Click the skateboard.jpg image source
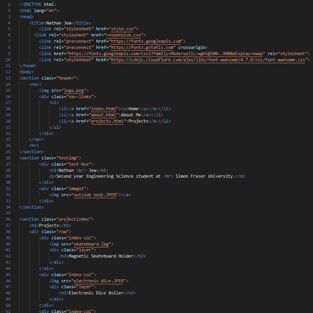The height and width of the screenshot is (313, 313). click(91, 244)
